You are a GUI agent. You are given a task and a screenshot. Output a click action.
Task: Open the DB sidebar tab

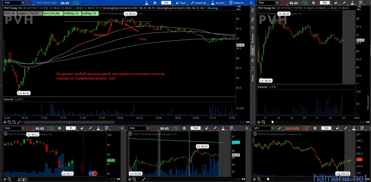[253, 61]
